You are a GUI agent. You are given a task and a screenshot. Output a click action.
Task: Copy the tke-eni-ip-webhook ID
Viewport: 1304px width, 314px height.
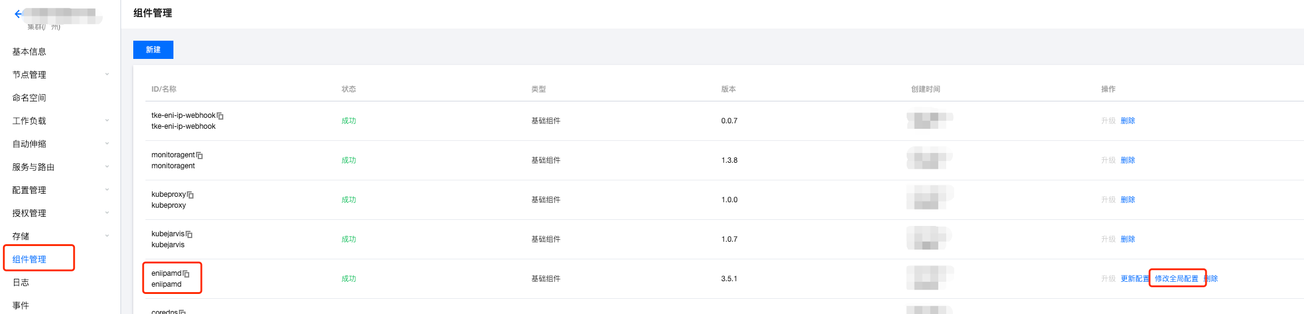tap(220, 116)
